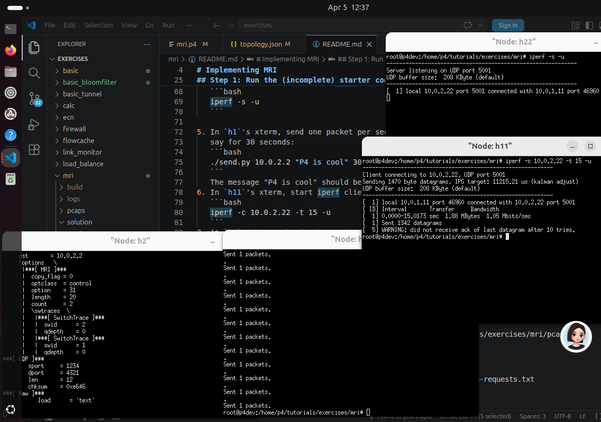601x422 pixels.
Task: Open the Run and Debug view
Action: coord(34,124)
